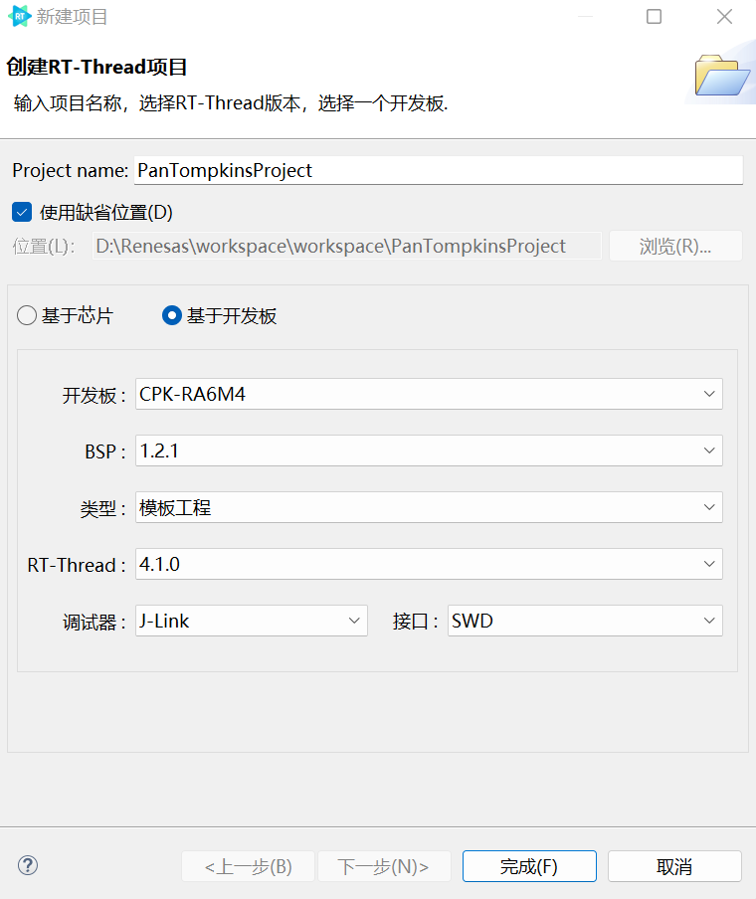Open the 开发板 dropdown showing CPK-RA6M4

pos(429,394)
